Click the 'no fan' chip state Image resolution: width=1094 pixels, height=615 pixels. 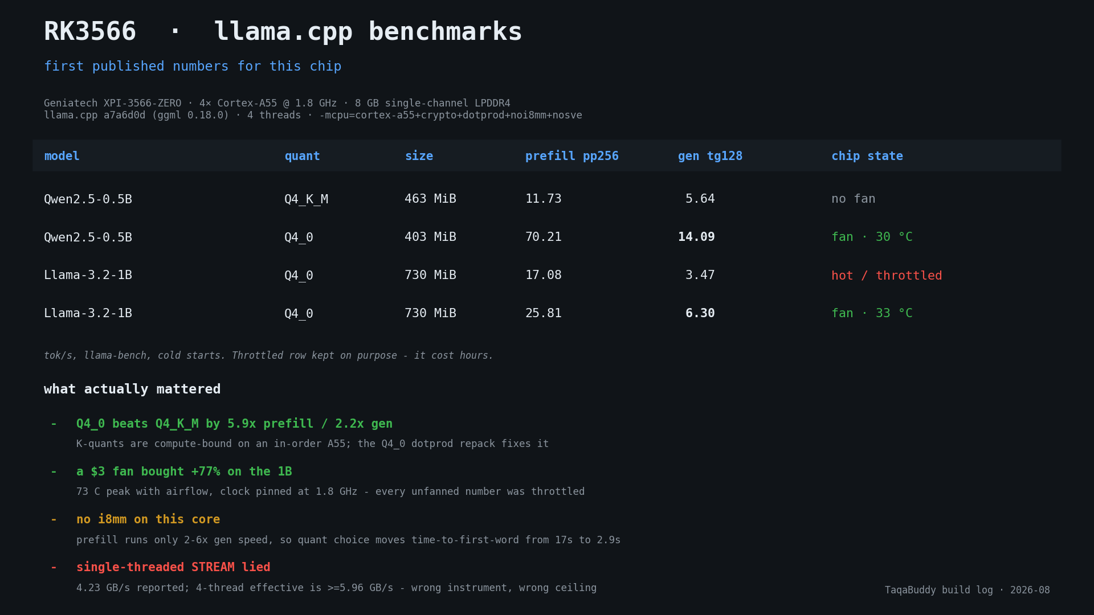pyautogui.click(x=853, y=199)
